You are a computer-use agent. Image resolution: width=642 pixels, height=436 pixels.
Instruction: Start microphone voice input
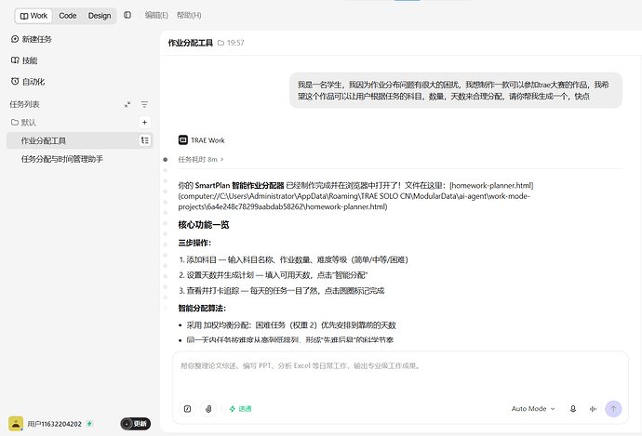[x=573, y=409]
